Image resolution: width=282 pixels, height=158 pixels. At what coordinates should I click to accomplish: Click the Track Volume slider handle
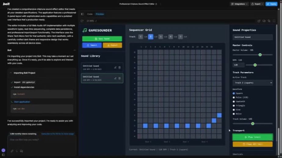click(253, 124)
